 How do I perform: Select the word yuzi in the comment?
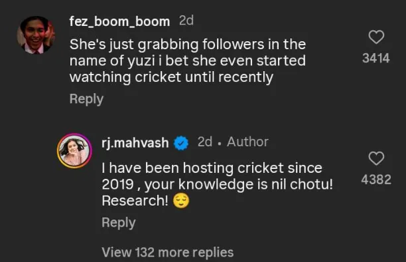click(141, 61)
